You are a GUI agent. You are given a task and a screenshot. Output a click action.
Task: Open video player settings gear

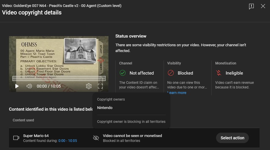[89, 86]
